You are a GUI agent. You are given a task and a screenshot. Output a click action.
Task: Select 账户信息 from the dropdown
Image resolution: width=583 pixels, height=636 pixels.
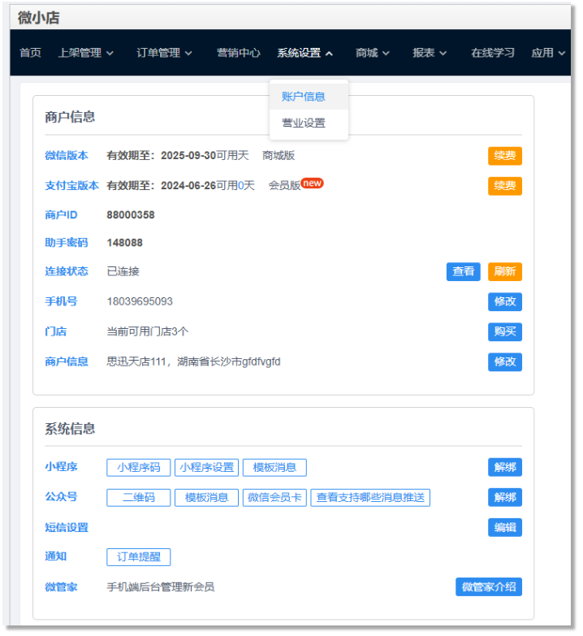pyautogui.click(x=309, y=97)
